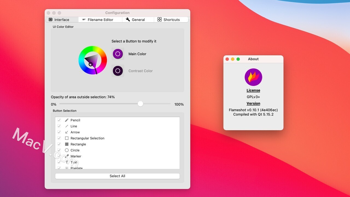Click the filled Rectangle tool icon

click(x=67, y=144)
